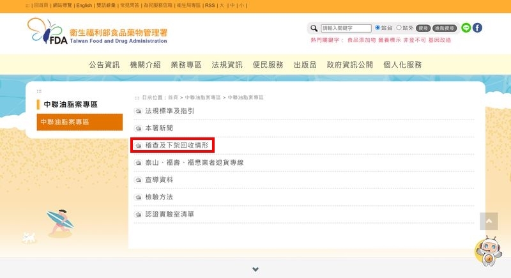Open the 出版品 menu
The image size is (511, 278).
click(305, 65)
